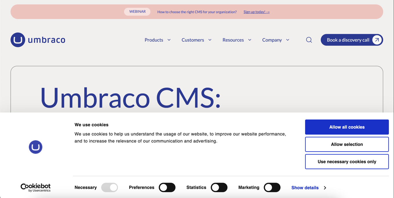Click the Allow selection button
Viewport: 394px width, 198px height.
click(x=347, y=144)
